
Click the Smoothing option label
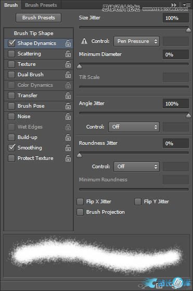[30, 148]
